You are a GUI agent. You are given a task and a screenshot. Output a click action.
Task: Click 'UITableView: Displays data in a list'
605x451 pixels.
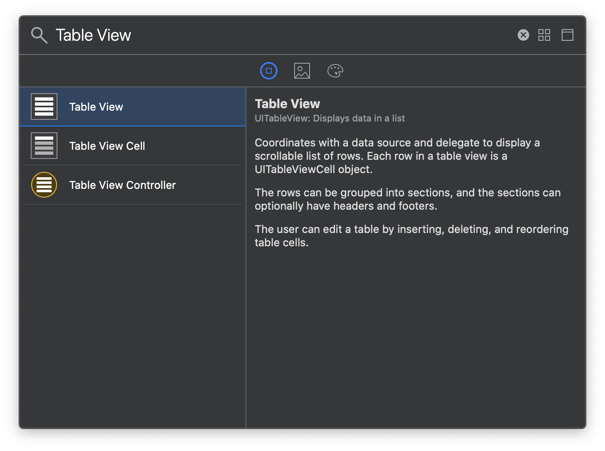(330, 119)
